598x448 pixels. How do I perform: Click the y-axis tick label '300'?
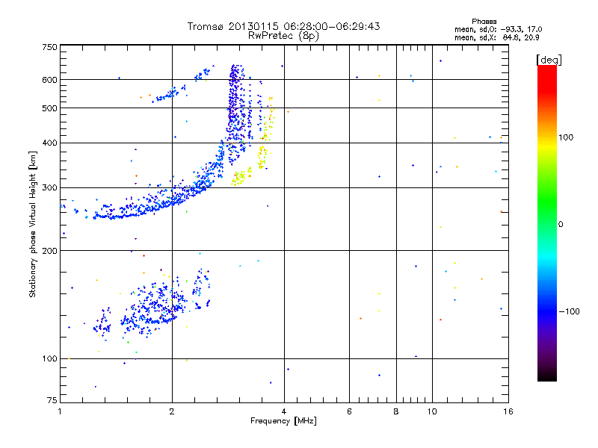coord(50,188)
